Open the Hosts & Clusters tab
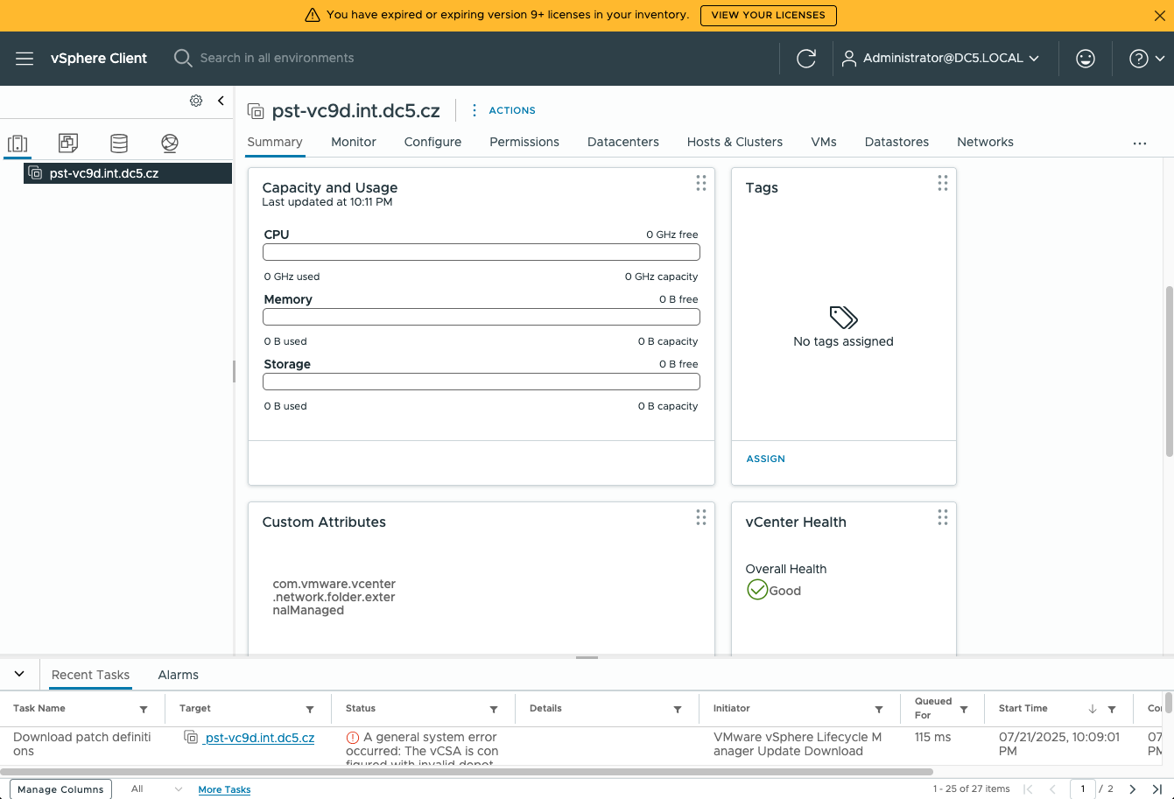The width and height of the screenshot is (1174, 799). [x=735, y=142]
